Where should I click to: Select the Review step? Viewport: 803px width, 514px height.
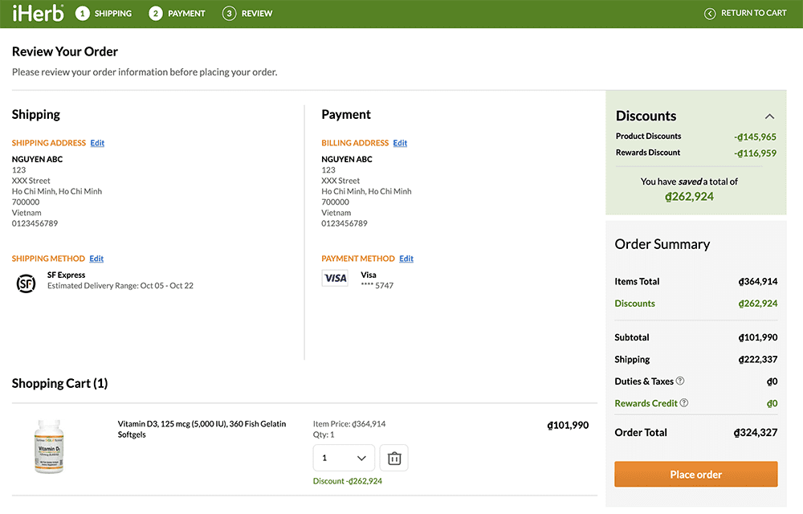tap(227, 13)
